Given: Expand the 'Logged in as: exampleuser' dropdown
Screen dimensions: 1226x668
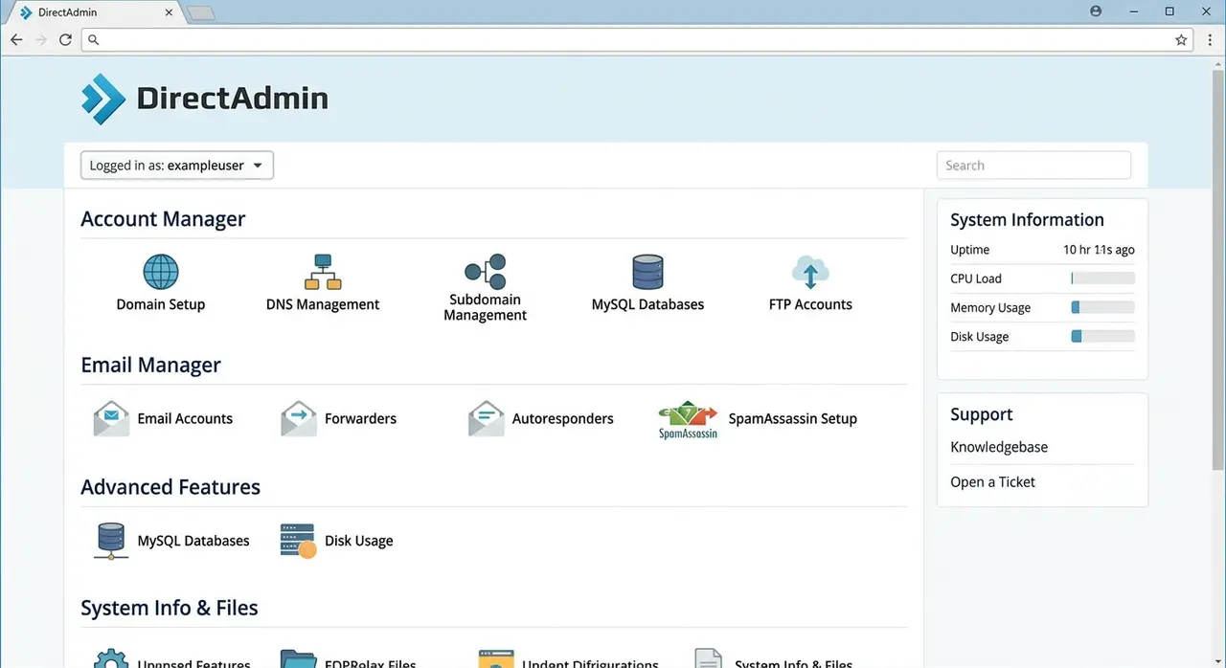Looking at the screenshot, I should point(177,166).
